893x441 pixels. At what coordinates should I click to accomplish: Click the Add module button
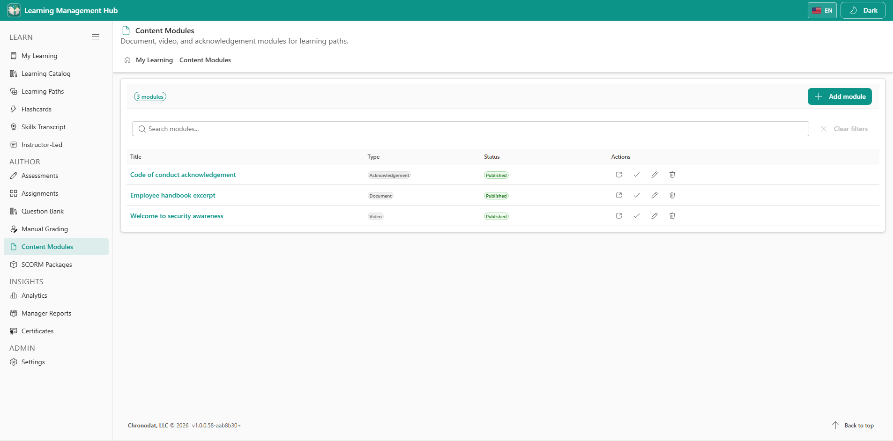point(840,96)
